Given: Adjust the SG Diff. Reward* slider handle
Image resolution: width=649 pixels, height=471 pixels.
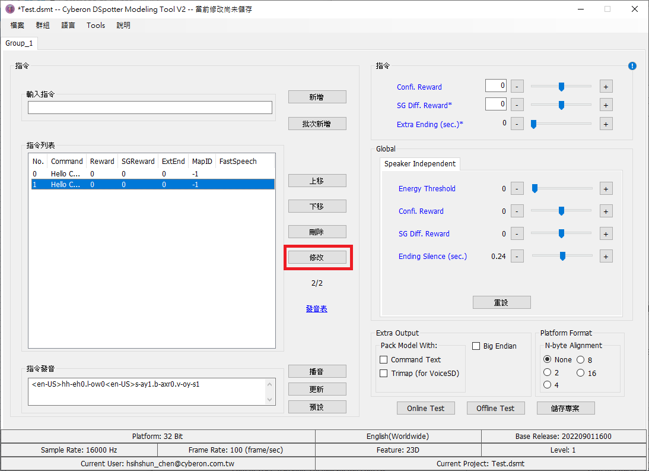Looking at the screenshot, I should [x=561, y=105].
